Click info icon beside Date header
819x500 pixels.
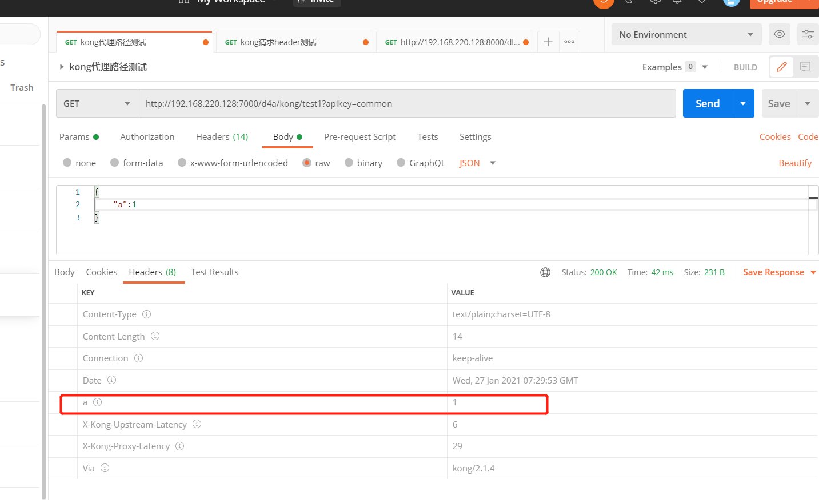(x=111, y=380)
